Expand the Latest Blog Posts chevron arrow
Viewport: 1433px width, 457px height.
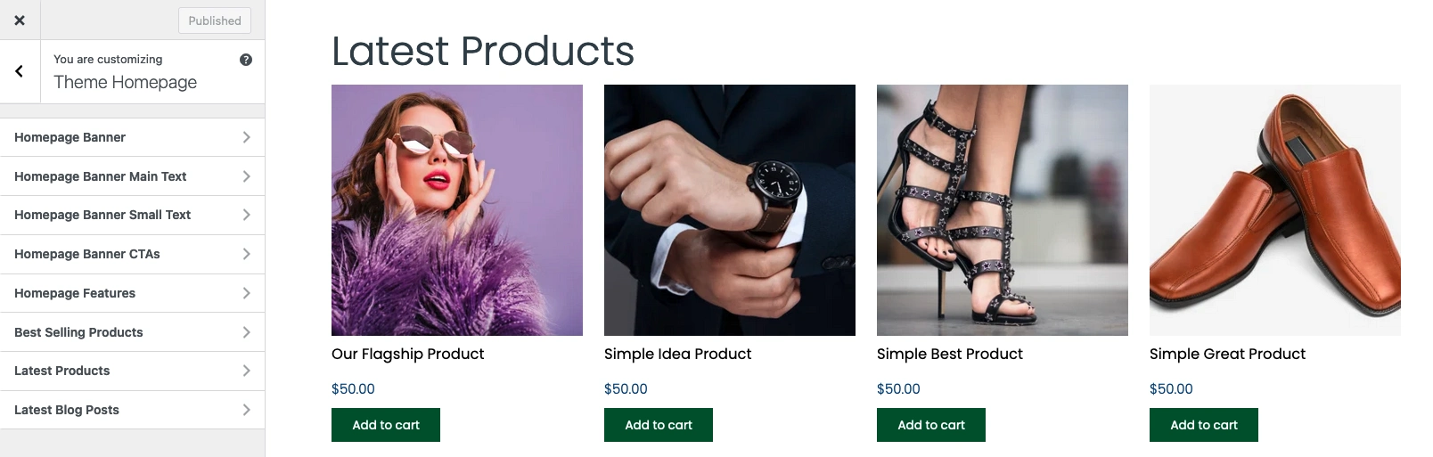click(246, 410)
